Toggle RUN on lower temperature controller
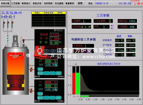 [x=40, y=94]
